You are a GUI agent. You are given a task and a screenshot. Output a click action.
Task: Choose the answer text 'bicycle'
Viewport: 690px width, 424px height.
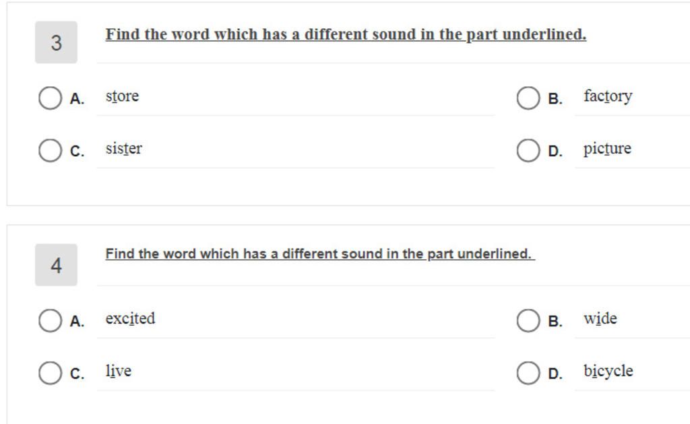608,372
